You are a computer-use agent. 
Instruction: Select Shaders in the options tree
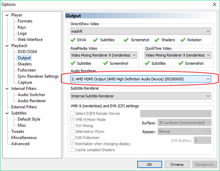pyautogui.click(x=25, y=64)
